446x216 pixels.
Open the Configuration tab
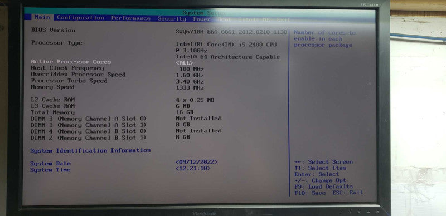(80, 18)
